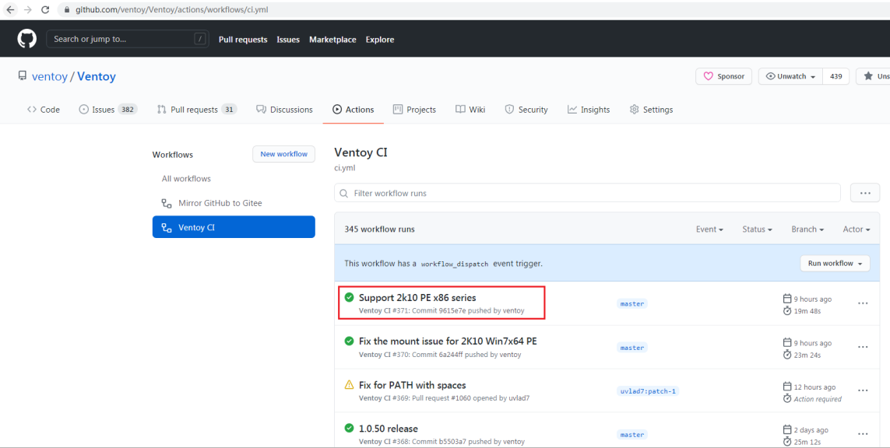Open the Discussions tab
The width and height of the screenshot is (890, 448).
(x=284, y=110)
